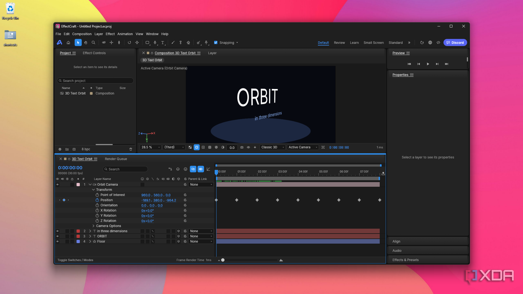This screenshot has height=294, width=523.
Task: Open the Animation menu
Action: click(125, 34)
